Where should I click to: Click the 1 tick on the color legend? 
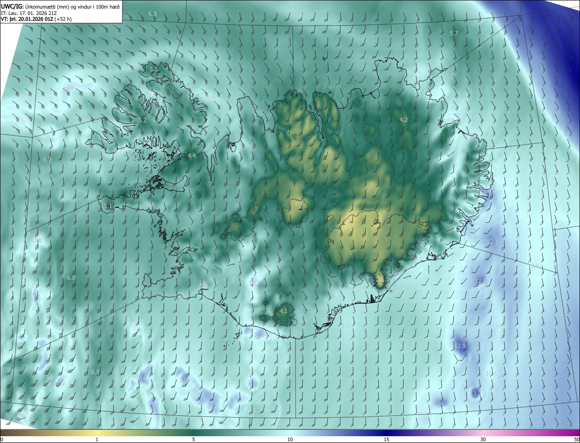click(97, 439)
